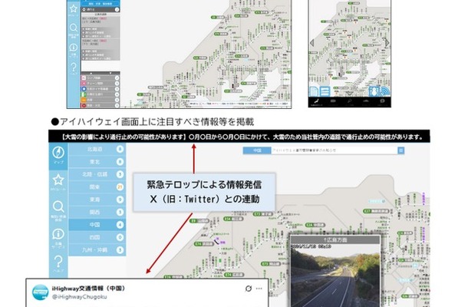Image resolution: width=468 pixels, height=307 pixels.
Task: Click phone icon marker on lower map
Action: 216,241
